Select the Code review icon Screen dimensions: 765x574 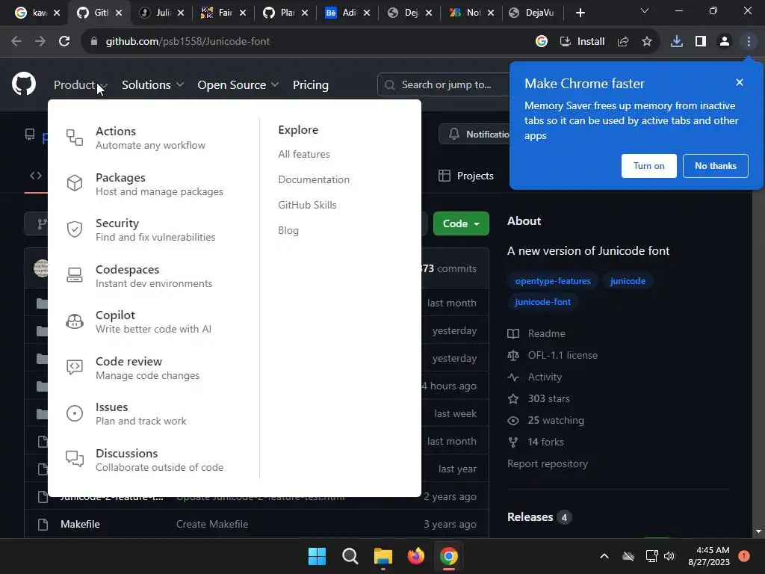pos(75,367)
